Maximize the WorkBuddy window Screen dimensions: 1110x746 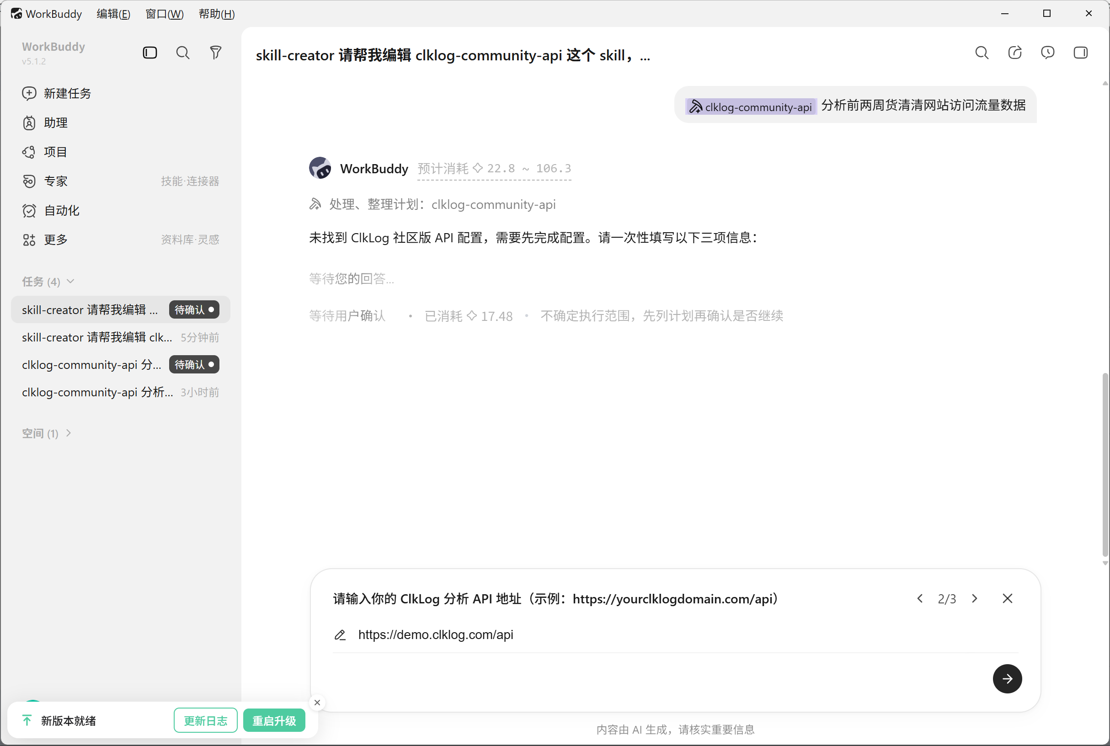[1047, 13]
